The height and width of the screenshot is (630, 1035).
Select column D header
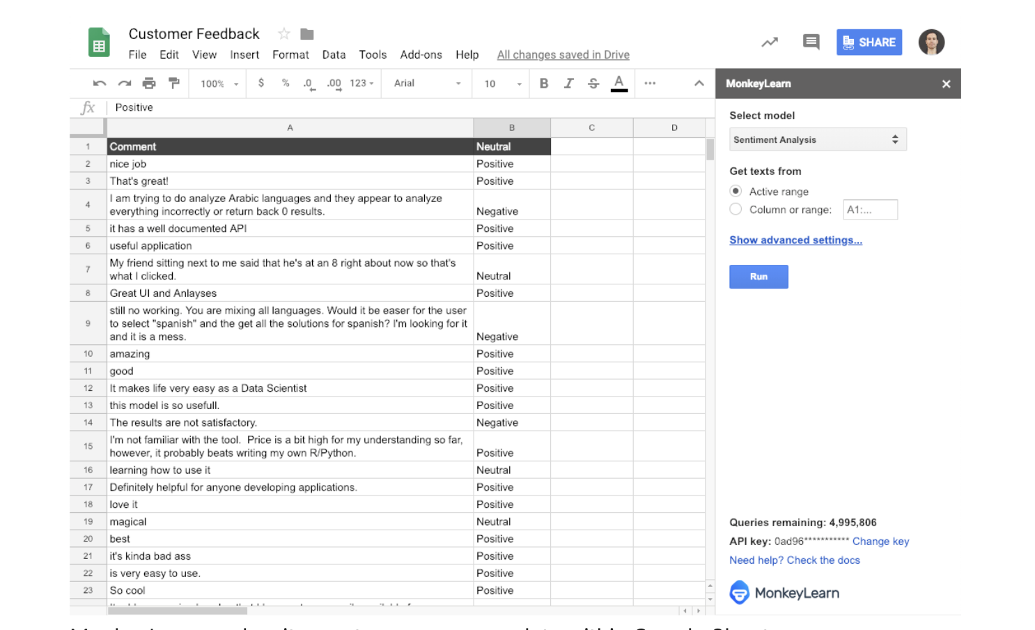coord(669,128)
